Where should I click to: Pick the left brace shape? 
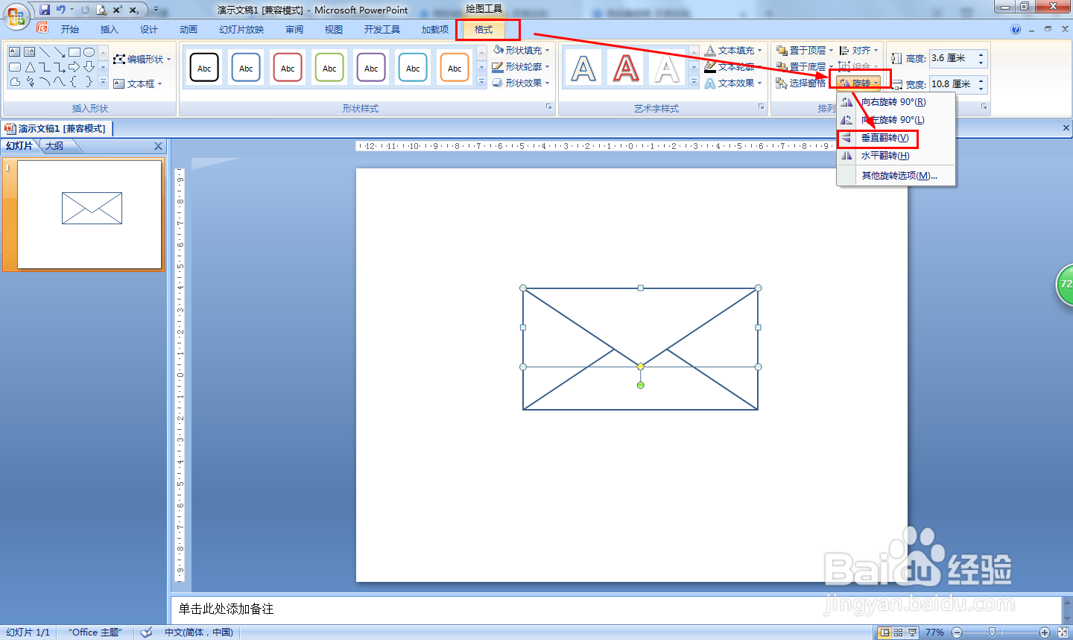point(75,82)
